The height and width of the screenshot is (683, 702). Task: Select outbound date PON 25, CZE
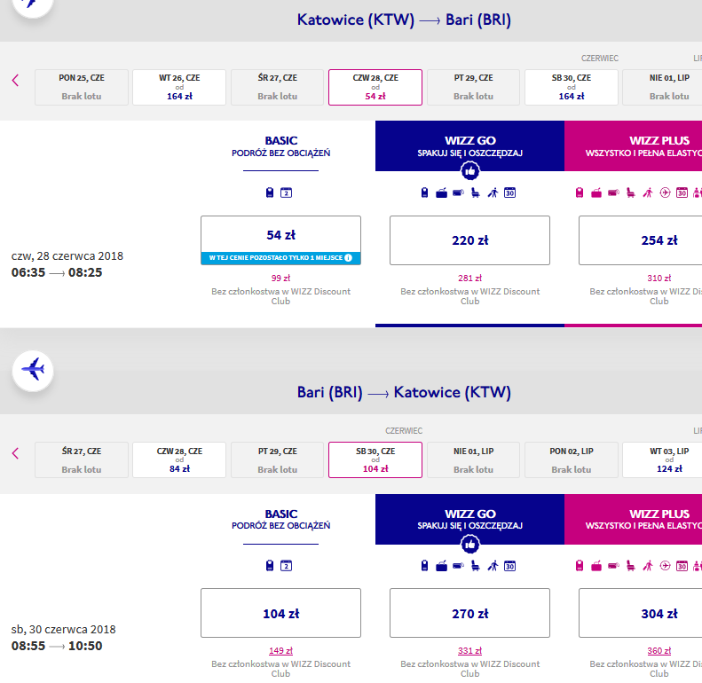point(82,87)
